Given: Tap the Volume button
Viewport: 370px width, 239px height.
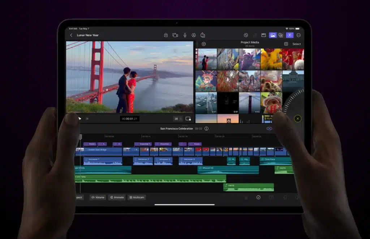Looking at the screenshot, I should point(98,197).
